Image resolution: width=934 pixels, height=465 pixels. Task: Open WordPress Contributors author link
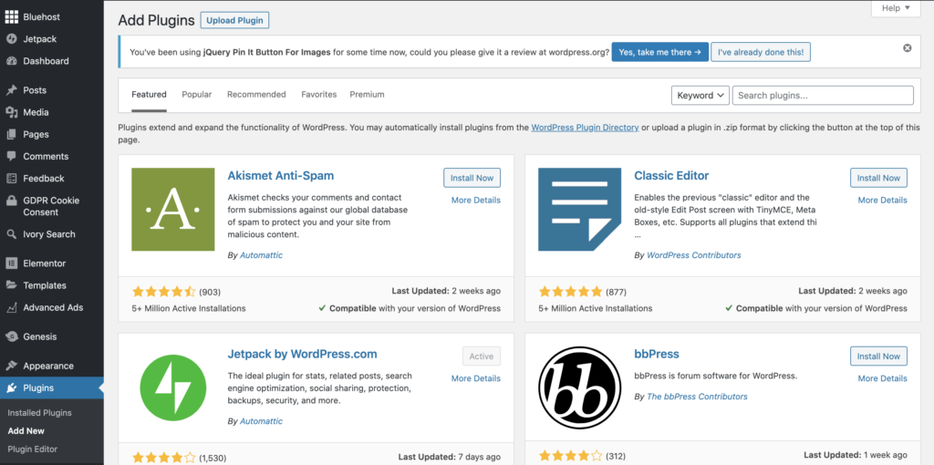coord(694,255)
